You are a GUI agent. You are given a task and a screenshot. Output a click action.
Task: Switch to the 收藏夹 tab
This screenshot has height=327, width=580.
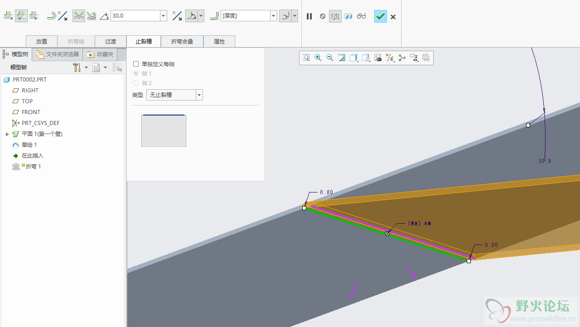click(x=100, y=54)
